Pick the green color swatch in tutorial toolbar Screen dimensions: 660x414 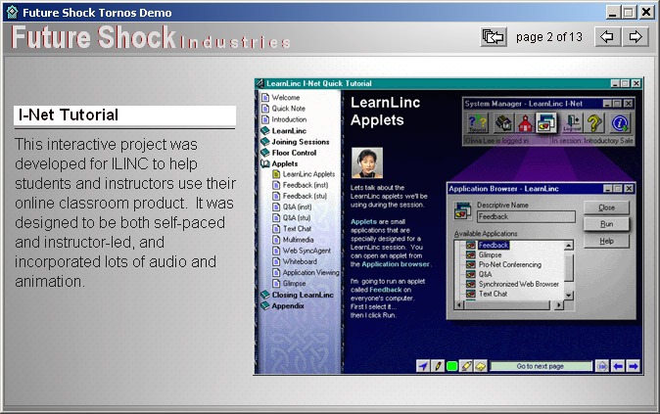(452, 366)
